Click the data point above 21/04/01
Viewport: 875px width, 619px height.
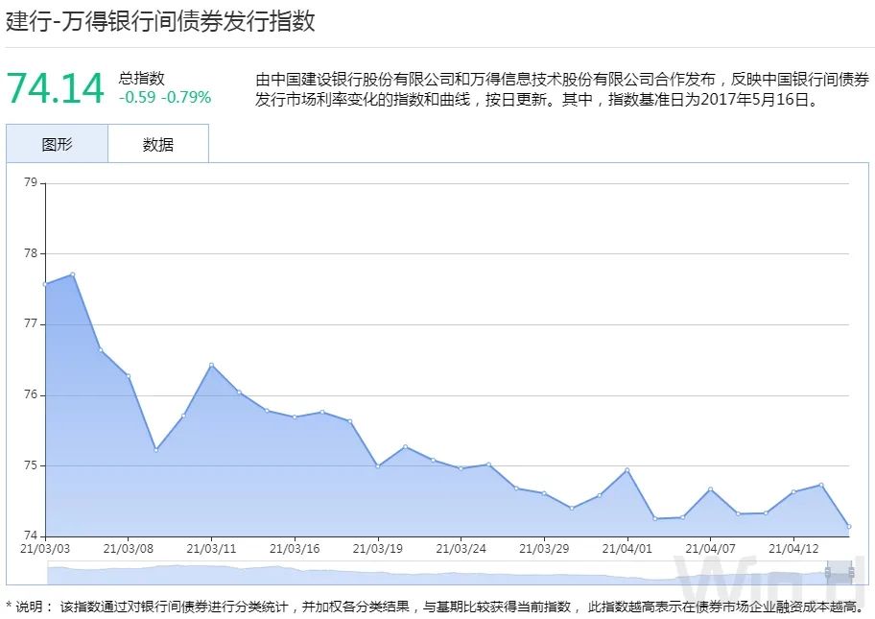627,470
